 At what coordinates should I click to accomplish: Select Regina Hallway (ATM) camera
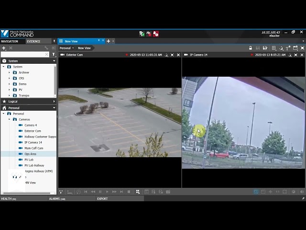pyautogui.click(x=39, y=172)
